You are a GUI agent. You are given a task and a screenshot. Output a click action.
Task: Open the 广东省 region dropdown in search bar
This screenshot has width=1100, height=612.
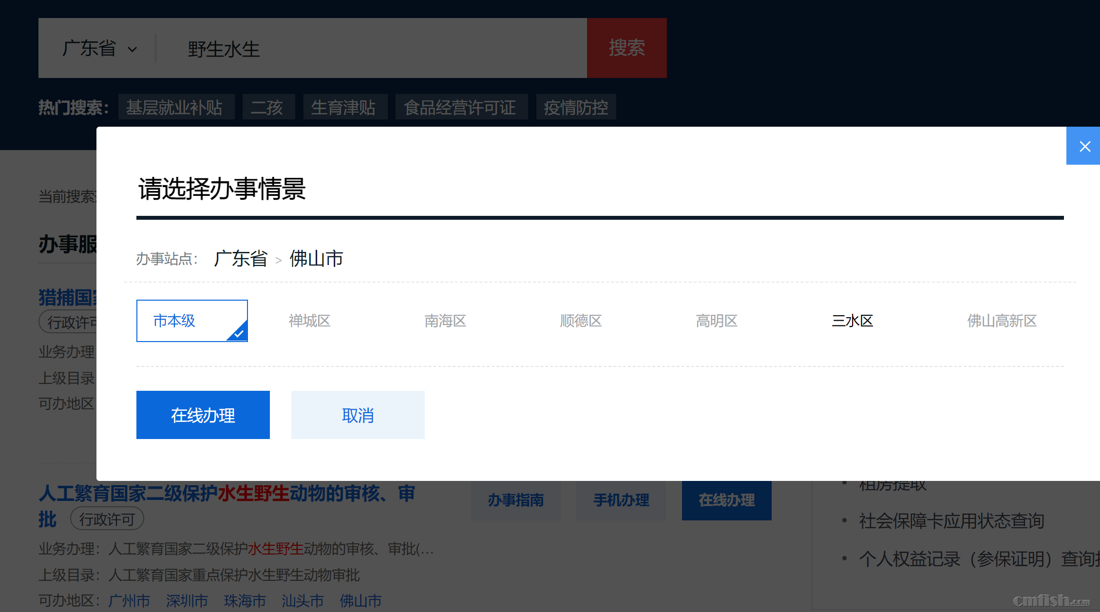click(x=99, y=48)
